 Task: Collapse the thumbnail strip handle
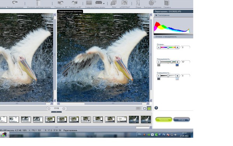point(56,112)
